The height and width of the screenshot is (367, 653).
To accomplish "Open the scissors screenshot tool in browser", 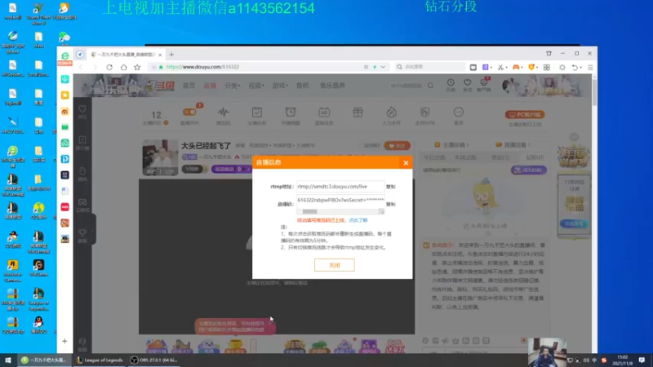I will tap(500, 67).
